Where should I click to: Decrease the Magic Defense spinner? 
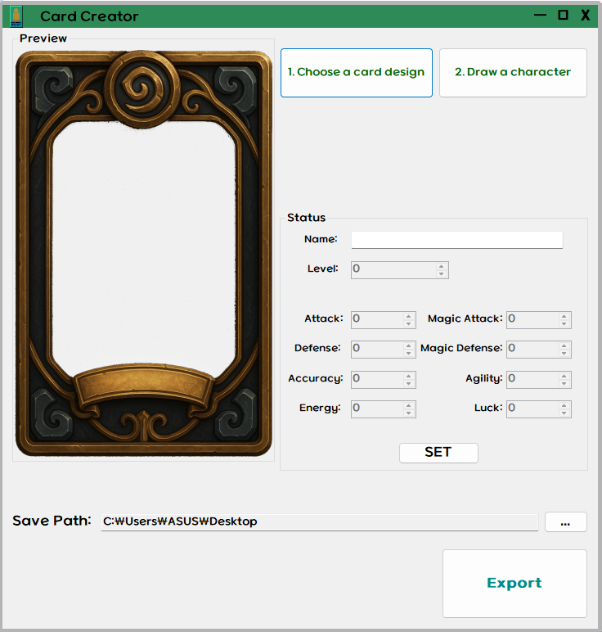[564, 353]
